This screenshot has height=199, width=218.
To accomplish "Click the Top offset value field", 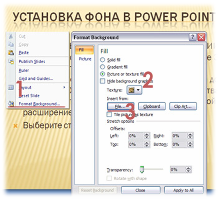I will click(x=136, y=144).
